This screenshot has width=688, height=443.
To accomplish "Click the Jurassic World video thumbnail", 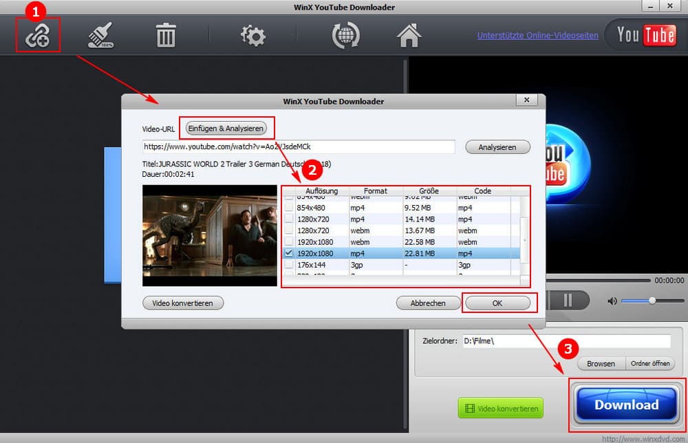I will pos(210,235).
